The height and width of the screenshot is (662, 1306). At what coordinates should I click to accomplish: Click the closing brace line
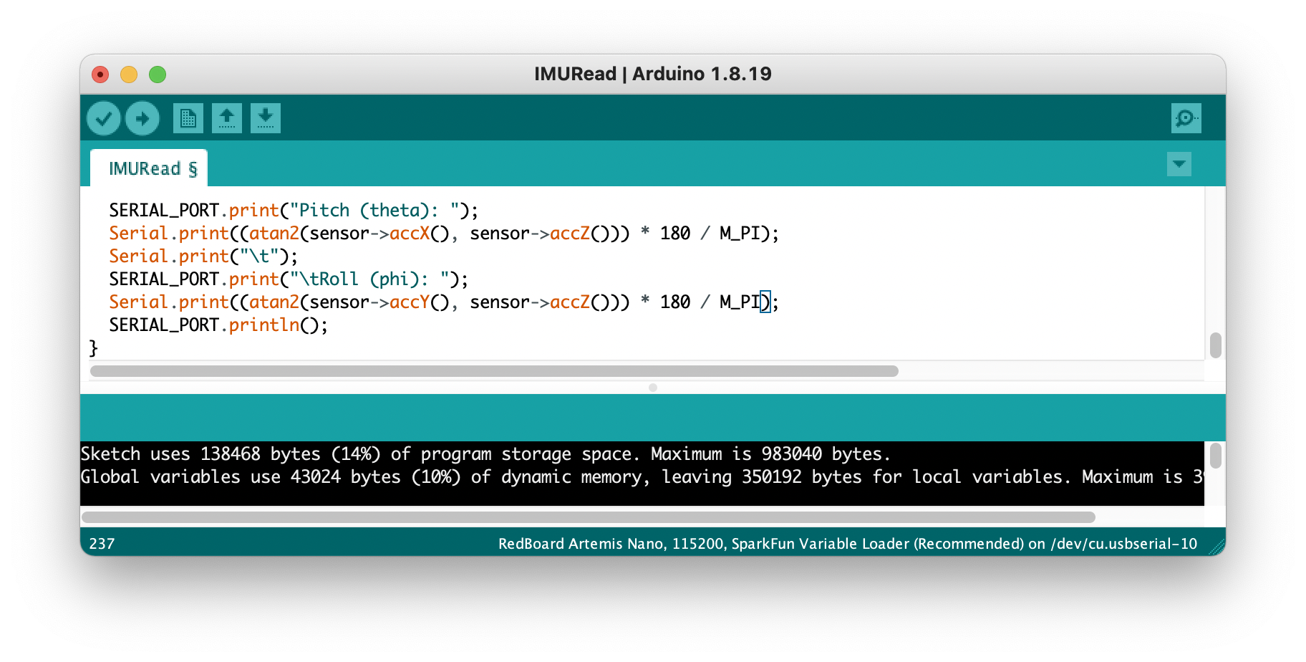pos(93,347)
